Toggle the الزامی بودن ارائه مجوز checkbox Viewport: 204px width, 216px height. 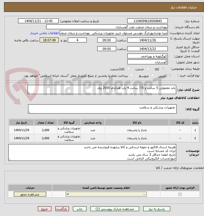(180, 194)
